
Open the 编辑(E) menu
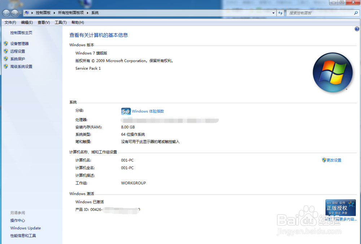pyautogui.click(x=27, y=22)
